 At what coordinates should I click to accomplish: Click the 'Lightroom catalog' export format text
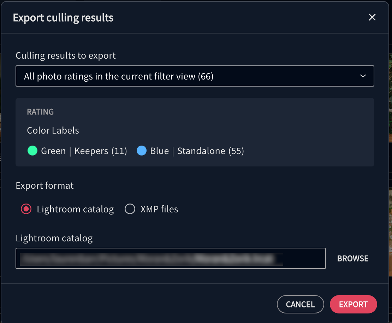click(x=75, y=210)
